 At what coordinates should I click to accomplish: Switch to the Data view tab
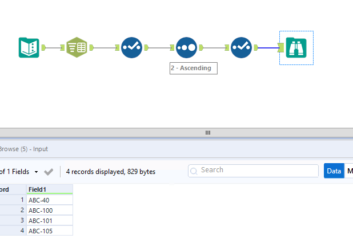[334, 171]
